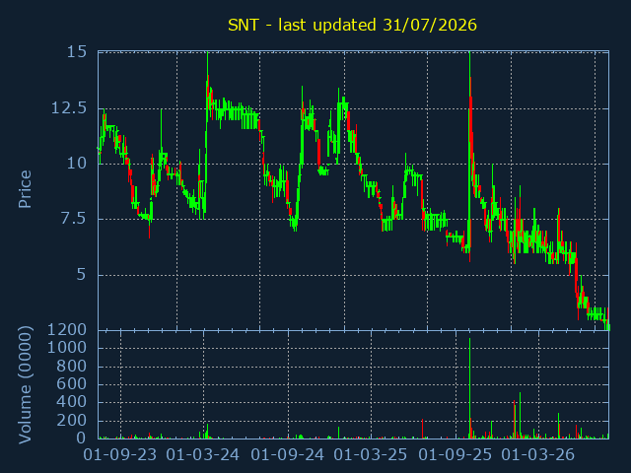Image resolution: width=631 pixels, height=473 pixels.
Task: Select the 01-09-24 date axis label
Action: point(287,455)
